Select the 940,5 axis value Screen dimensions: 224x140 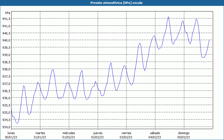6,33
